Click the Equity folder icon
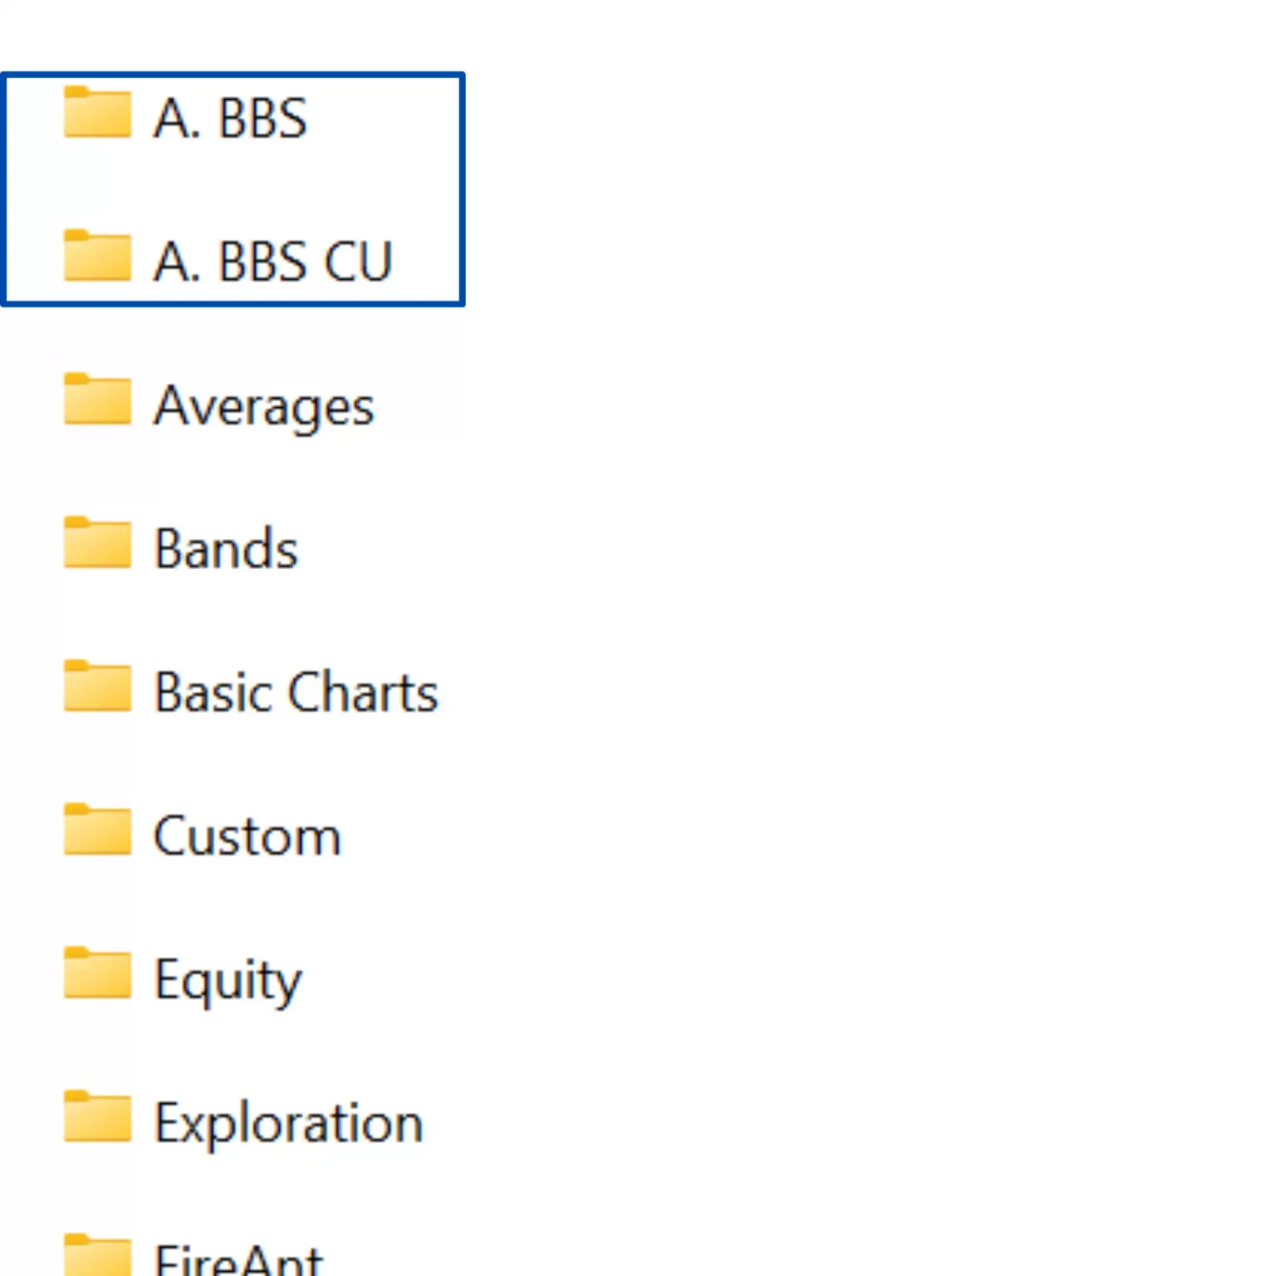This screenshot has width=1276, height=1276. pyautogui.click(x=97, y=974)
